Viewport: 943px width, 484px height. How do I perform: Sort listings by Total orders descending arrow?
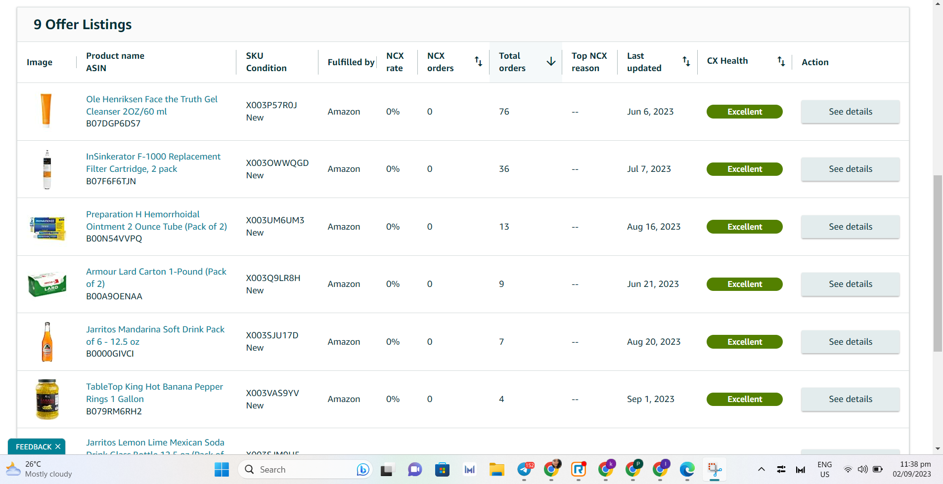pyautogui.click(x=551, y=61)
